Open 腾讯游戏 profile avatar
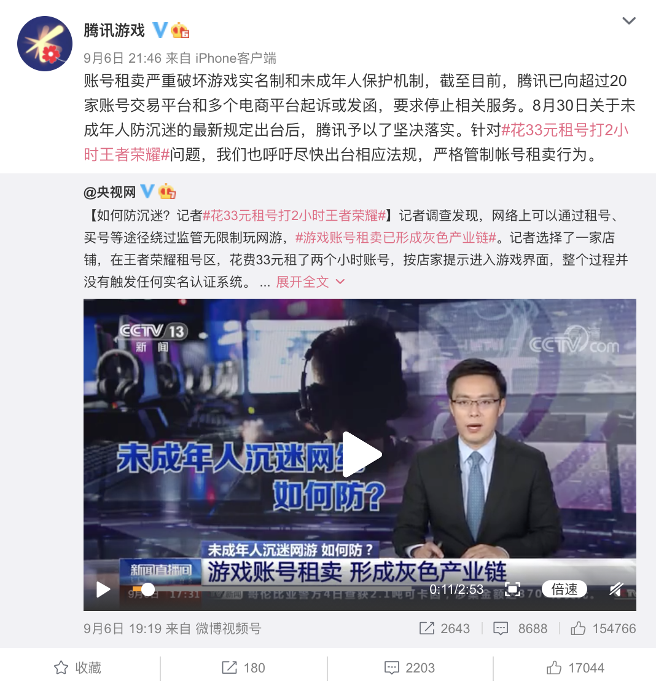This screenshot has height=686, width=656. click(x=45, y=44)
